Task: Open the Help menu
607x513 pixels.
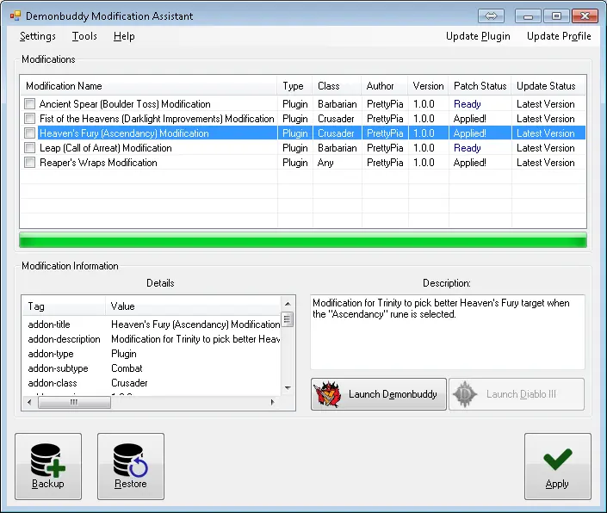Action: point(124,36)
